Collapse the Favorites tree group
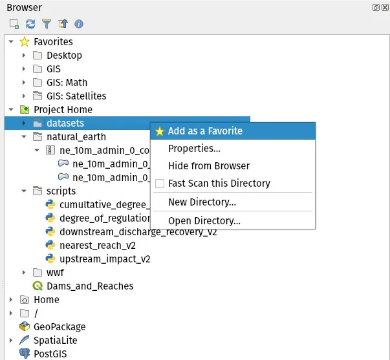This screenshot has width=390, height=360. 11,42
